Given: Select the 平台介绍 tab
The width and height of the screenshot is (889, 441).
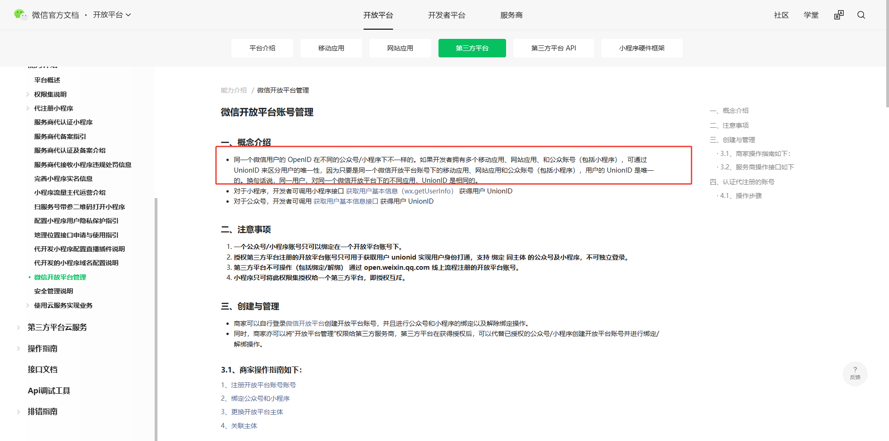Looking at the screenshot, I should click(x=262, y=48).
